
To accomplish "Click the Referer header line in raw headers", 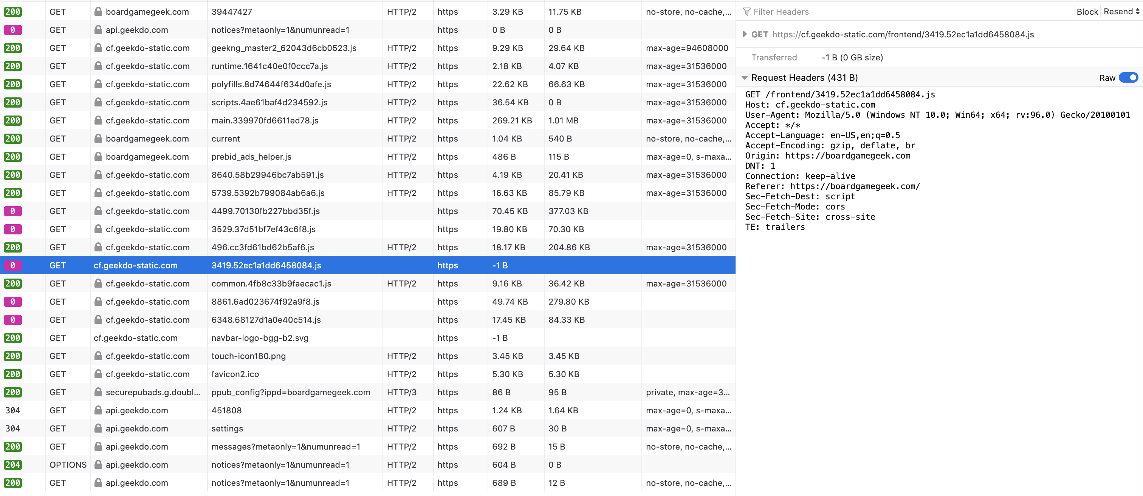I will pos(832,186).
